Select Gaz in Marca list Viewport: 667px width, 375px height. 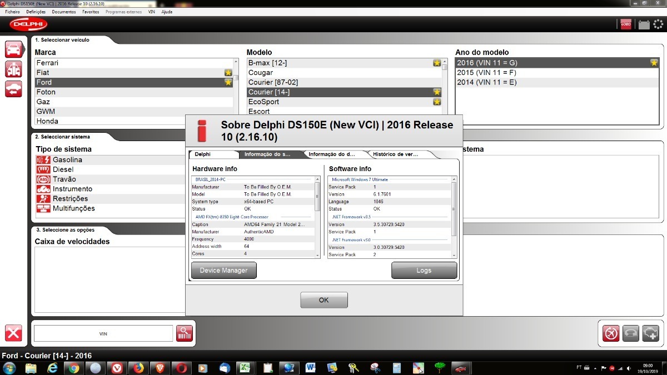135,102
